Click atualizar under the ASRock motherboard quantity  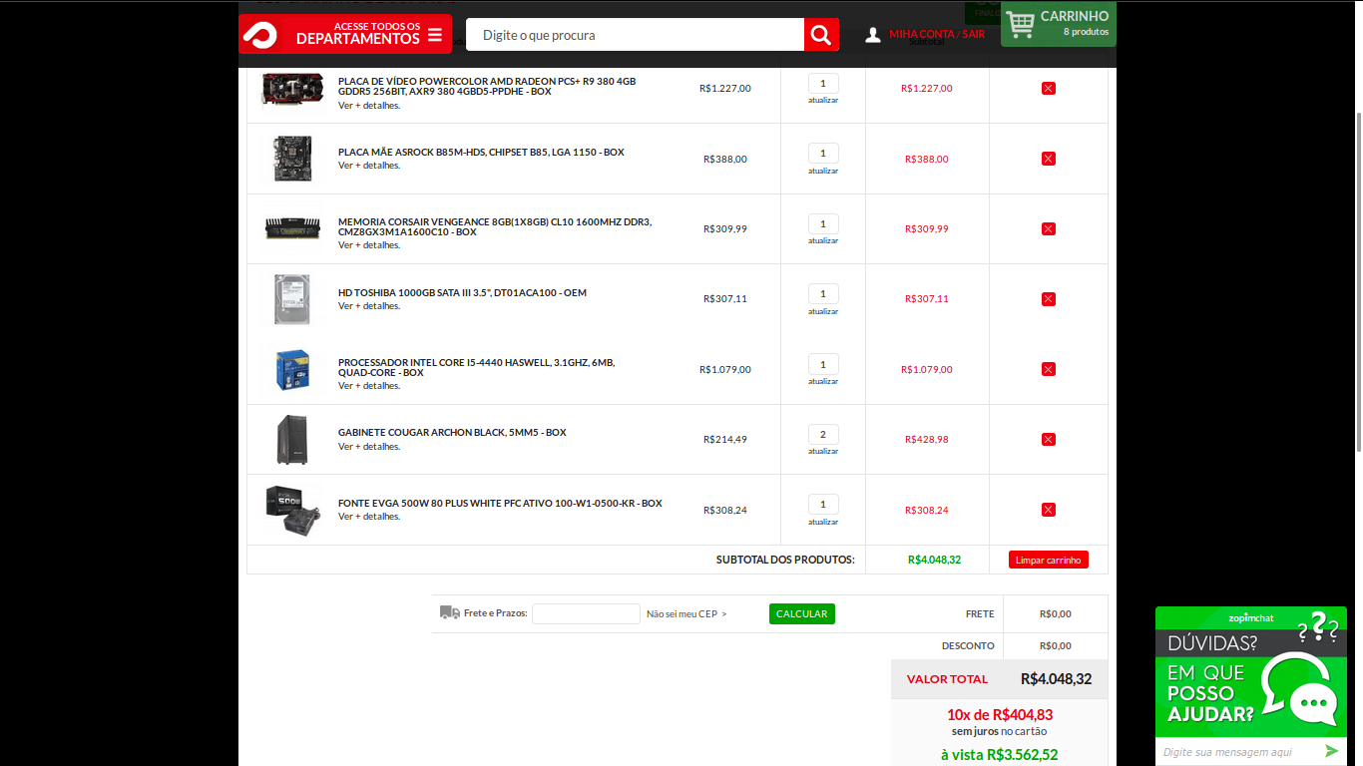tap(823, 171)
